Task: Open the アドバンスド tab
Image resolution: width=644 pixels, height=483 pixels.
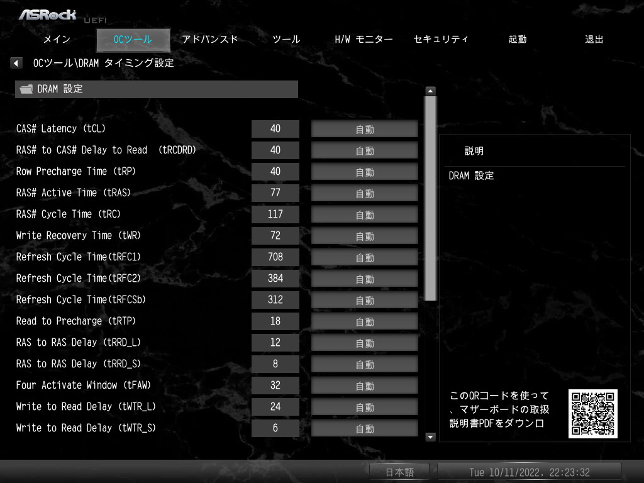Action: pos(210,40)
